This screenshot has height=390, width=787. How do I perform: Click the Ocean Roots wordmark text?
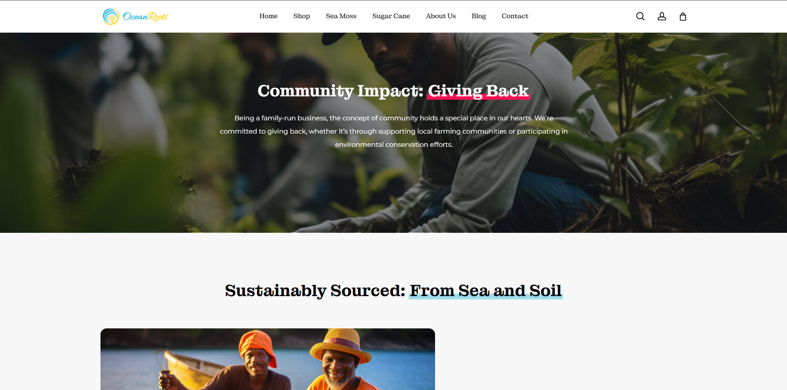pos(146,17)
